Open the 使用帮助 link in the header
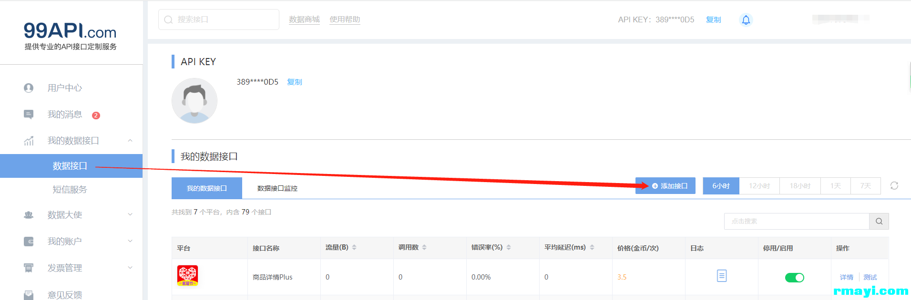The height and width of the screenshot is (300, 911). [x=345, y=19]
